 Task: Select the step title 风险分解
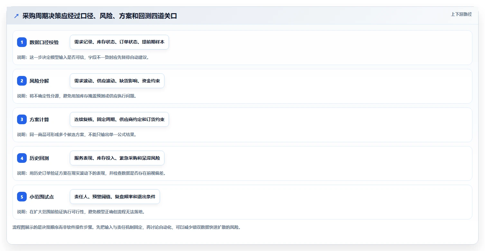[x=39, y=81]
